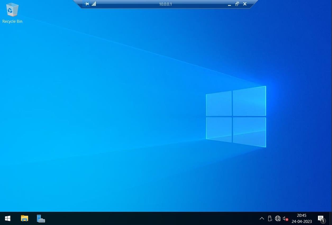Open network globe status icon

click(278, 218)
